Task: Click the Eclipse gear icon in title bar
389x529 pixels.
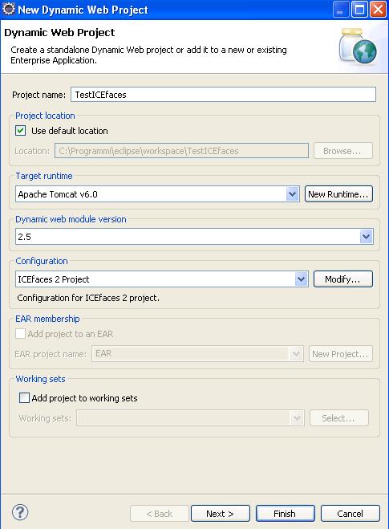Action: 9,9
